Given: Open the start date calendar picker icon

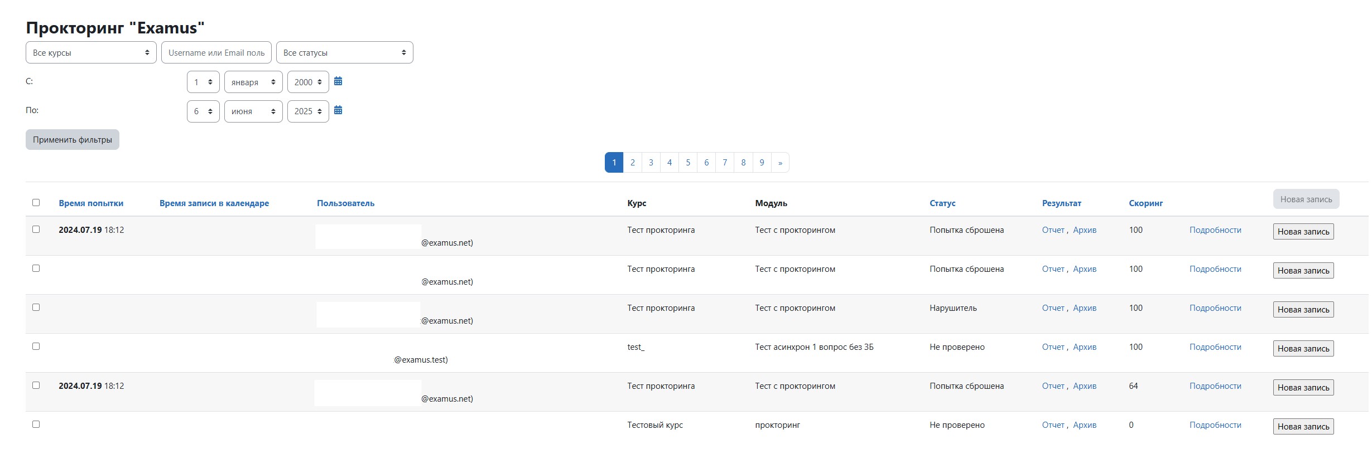Looking at the screenshot, I should tap(338, 81).
